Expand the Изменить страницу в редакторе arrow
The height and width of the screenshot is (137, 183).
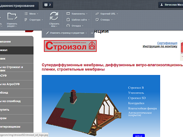(86, 33)
